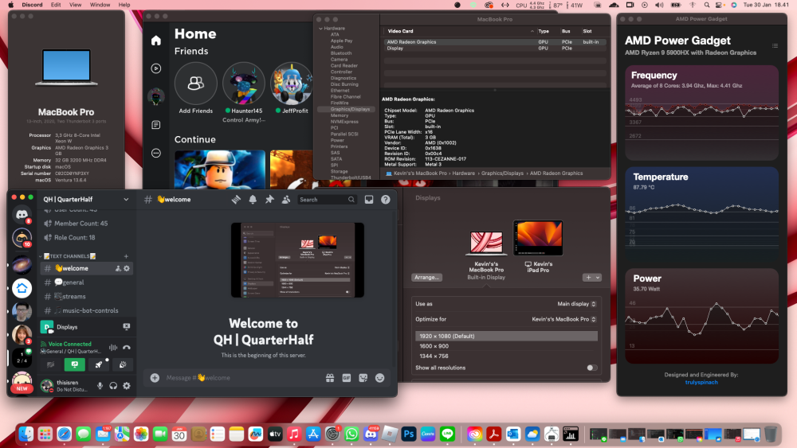Viewport: 797px width, 448px height.
Task: Open the Window menu in menu bar
Action: point(100,5)
